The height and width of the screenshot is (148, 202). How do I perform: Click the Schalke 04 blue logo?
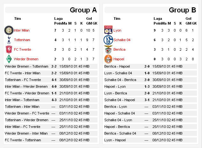[108, 40]
